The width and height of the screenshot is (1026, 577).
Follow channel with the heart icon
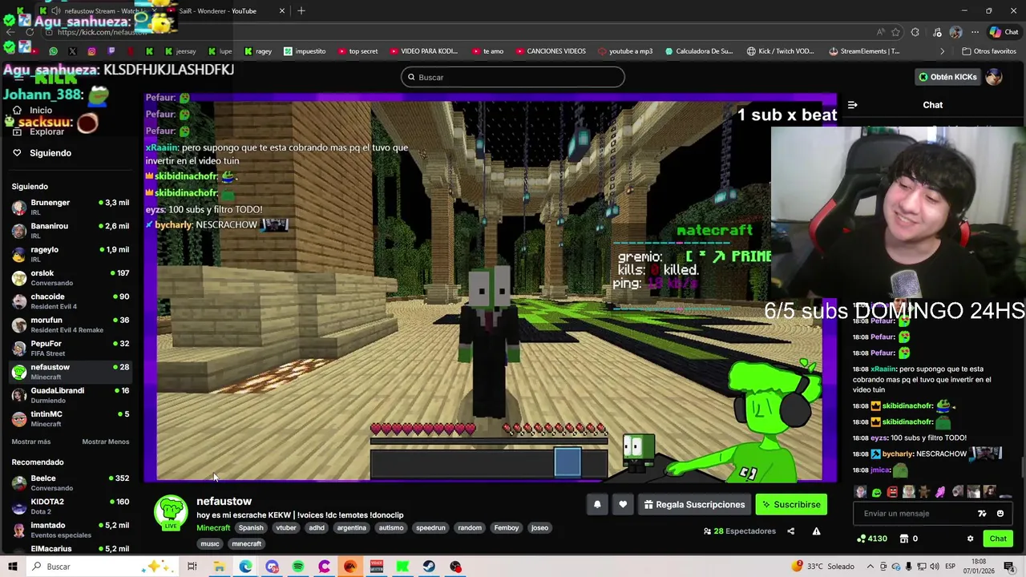click(623, 505)
